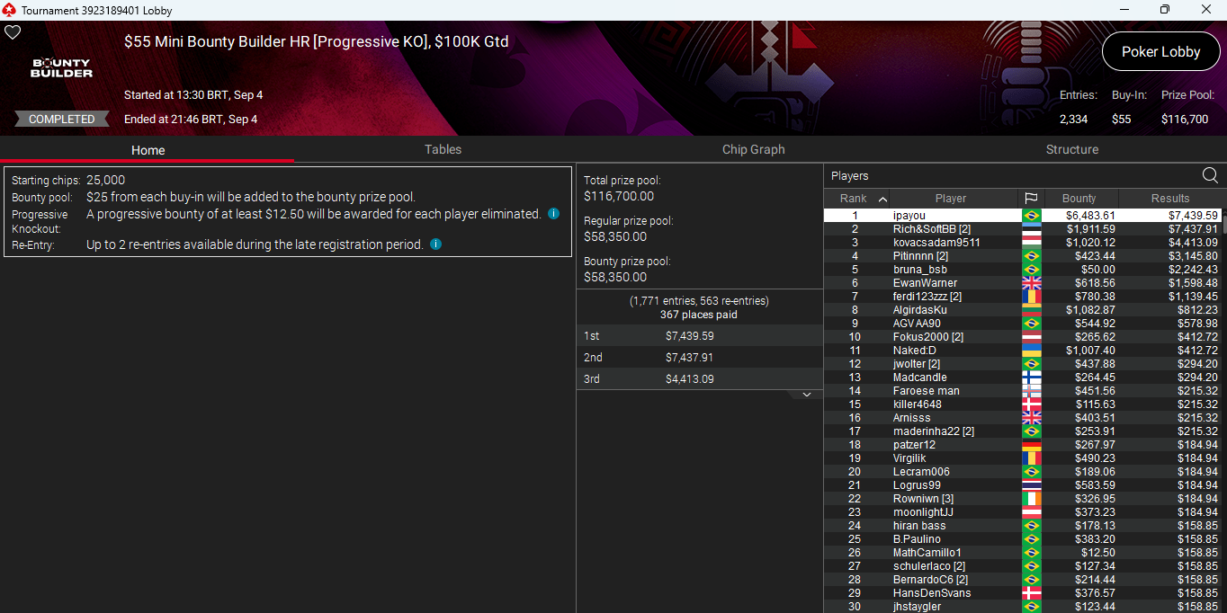This screenshot has width=1227, height=613.
Task: Click patzer12's Germany flag icon
Action: pyautogui.click(x=1031, y=445)
